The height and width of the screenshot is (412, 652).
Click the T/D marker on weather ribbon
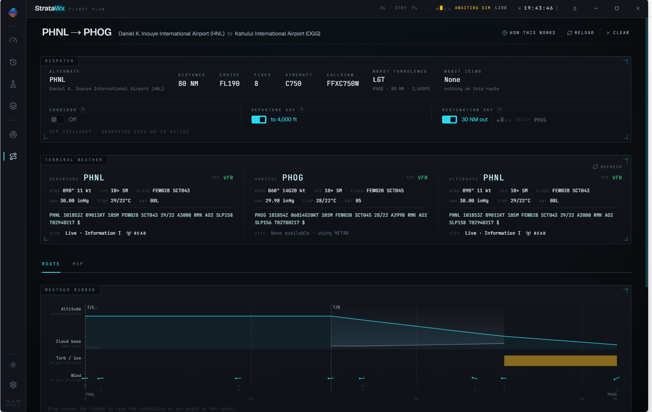click(x=336, y=307)
